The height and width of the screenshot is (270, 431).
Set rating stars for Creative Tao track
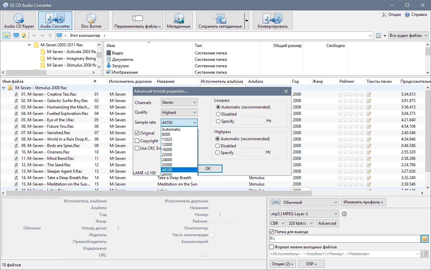pyautogui.click(x=351, y=94)
